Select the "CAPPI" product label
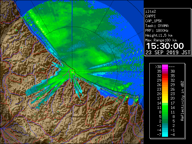The height and width of the screenshot is (144, 192). point(150,16)
